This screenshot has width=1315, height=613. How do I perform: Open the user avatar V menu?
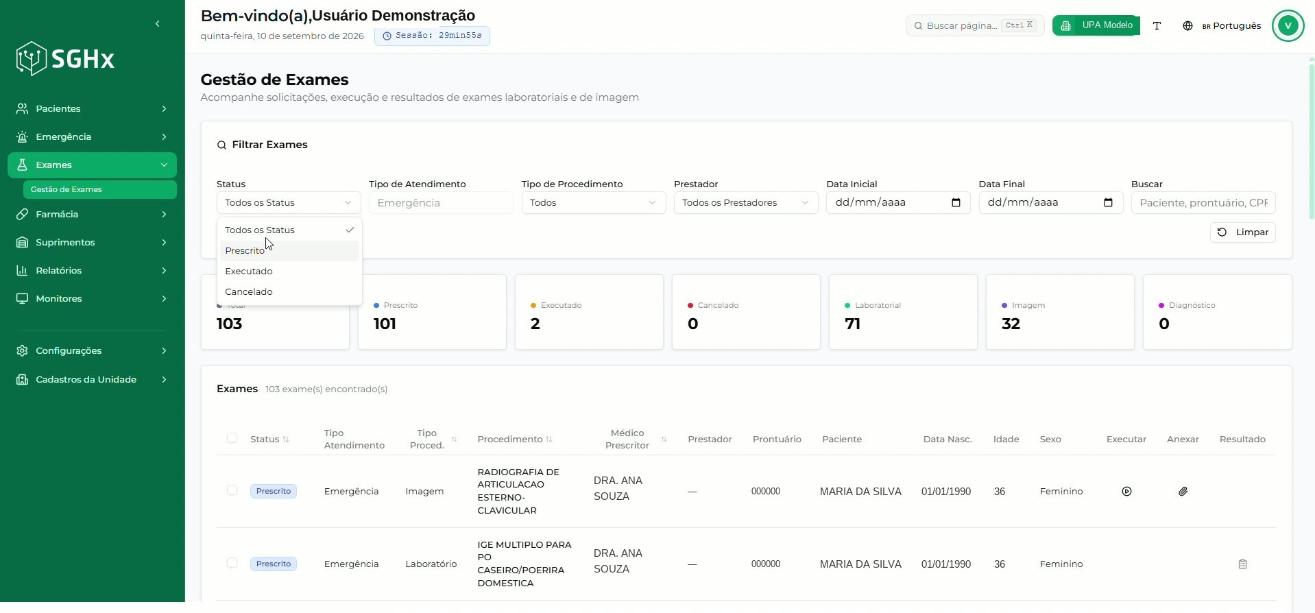1288,26
